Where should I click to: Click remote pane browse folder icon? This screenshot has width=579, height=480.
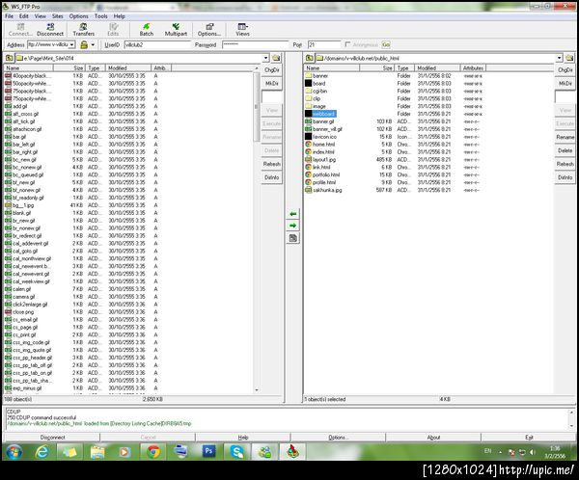pos(569,58)
